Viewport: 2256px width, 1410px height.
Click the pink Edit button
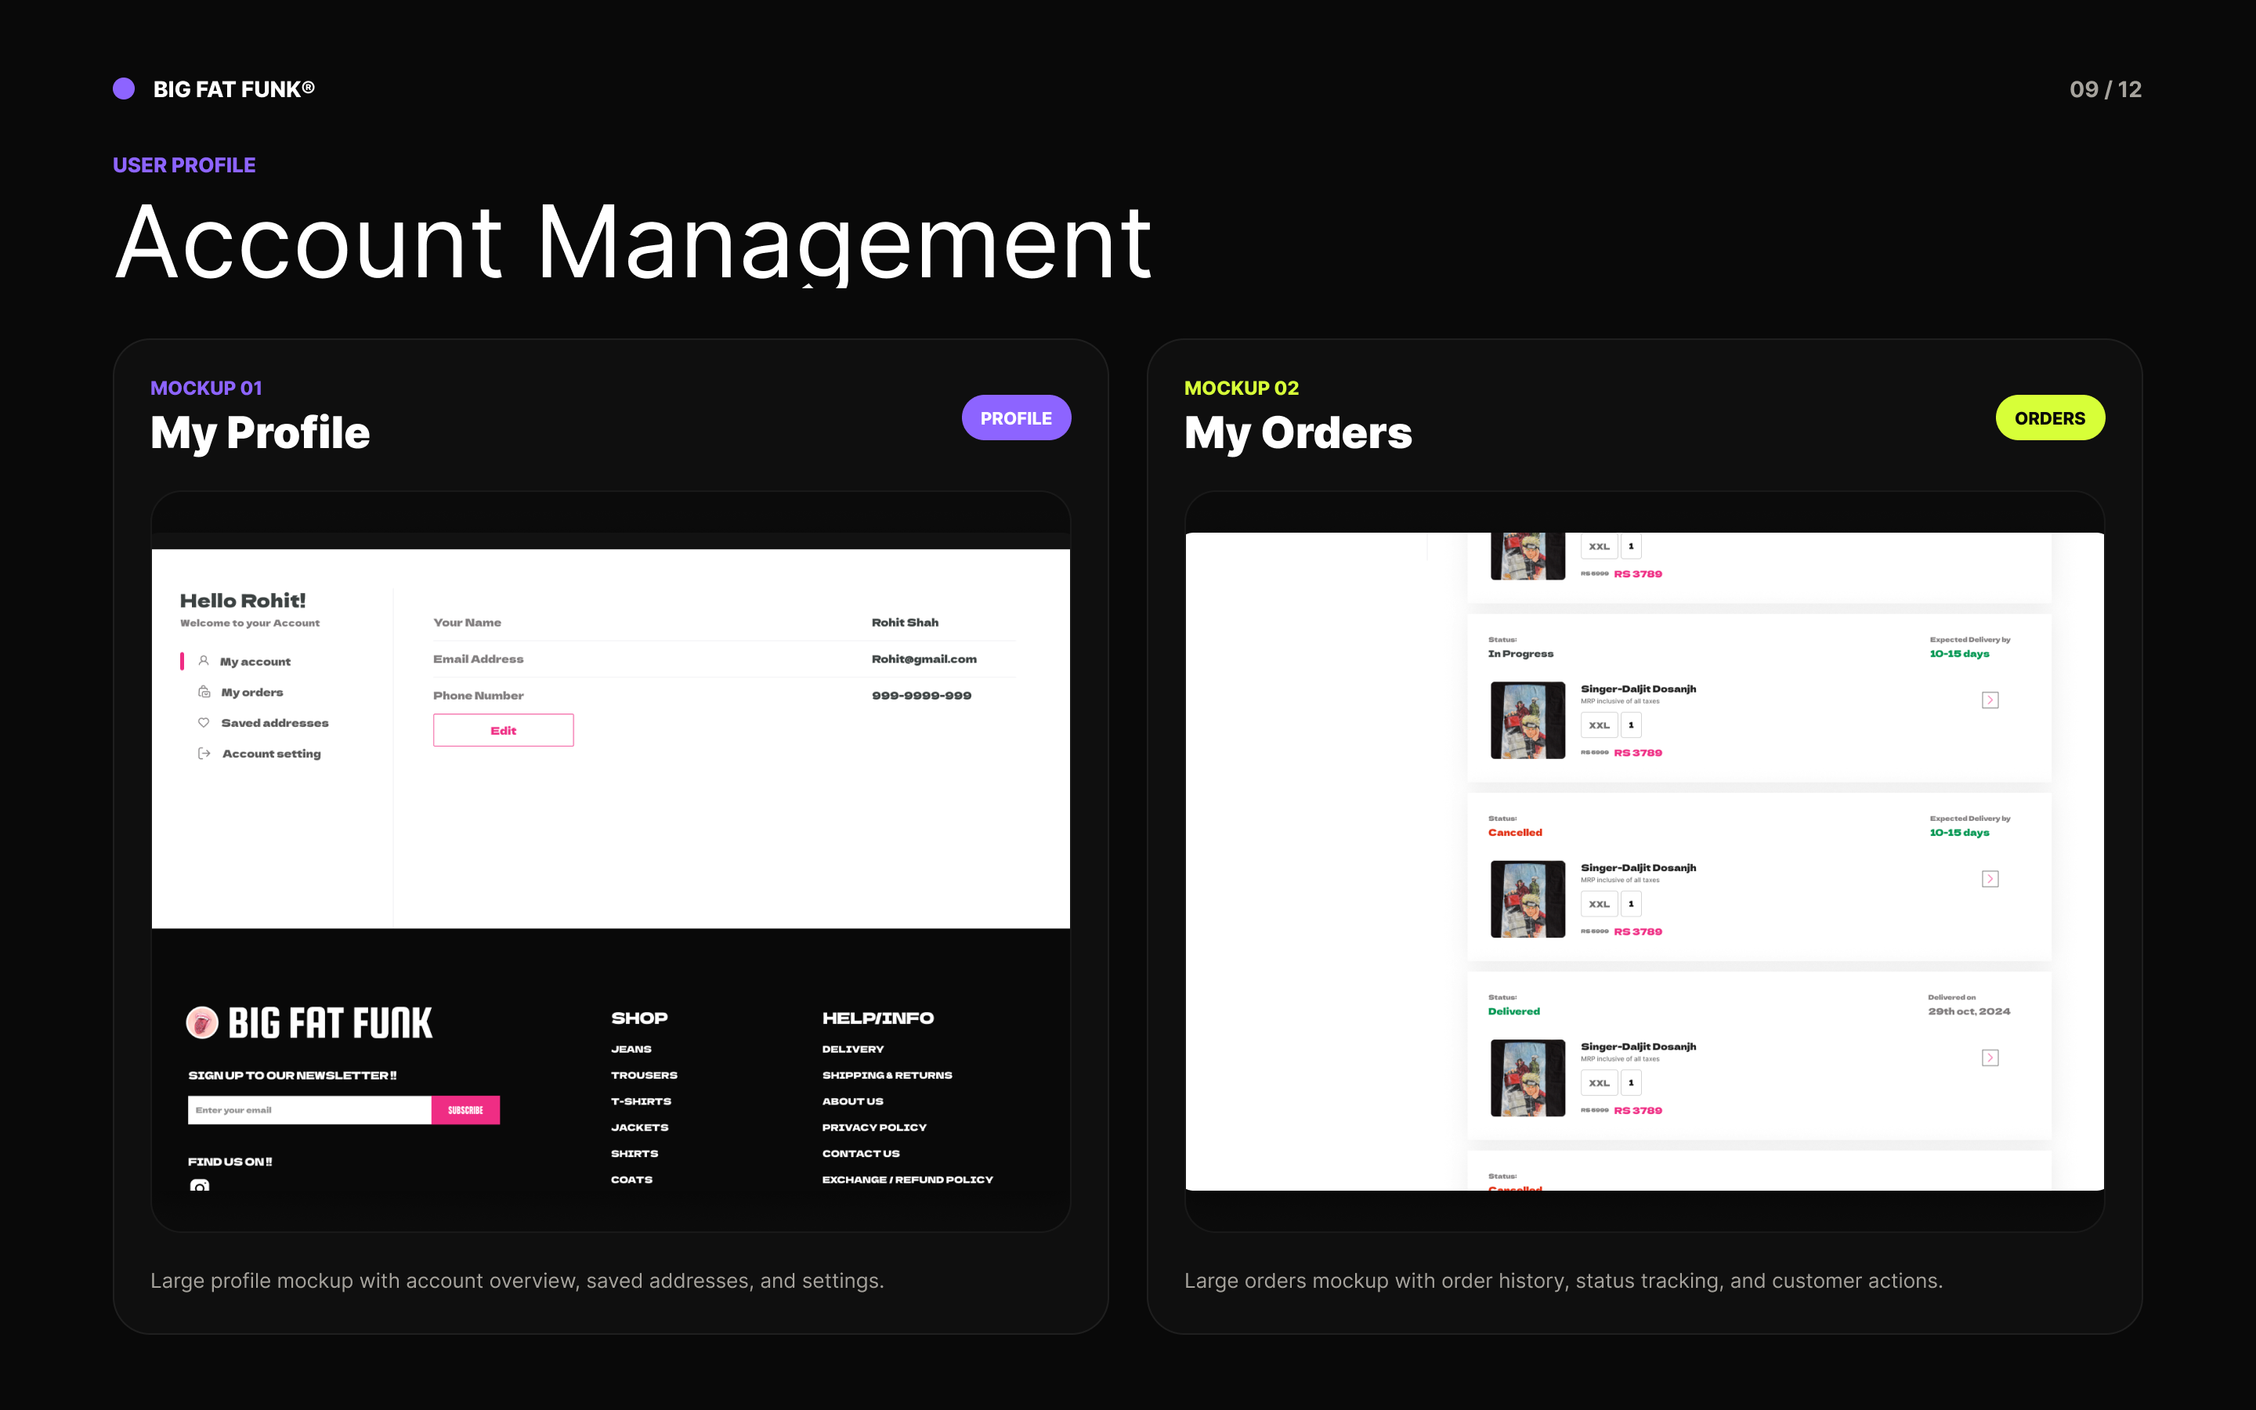point(504,730)
